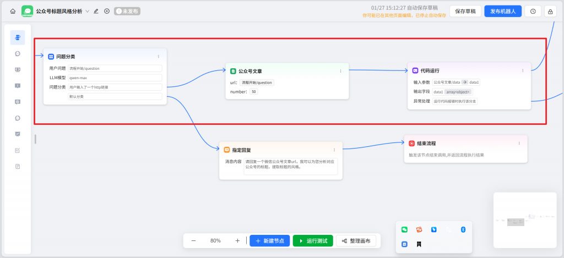564x258 pixels.
Task: Click the qwen-max LLM model field
Action: 115,78
